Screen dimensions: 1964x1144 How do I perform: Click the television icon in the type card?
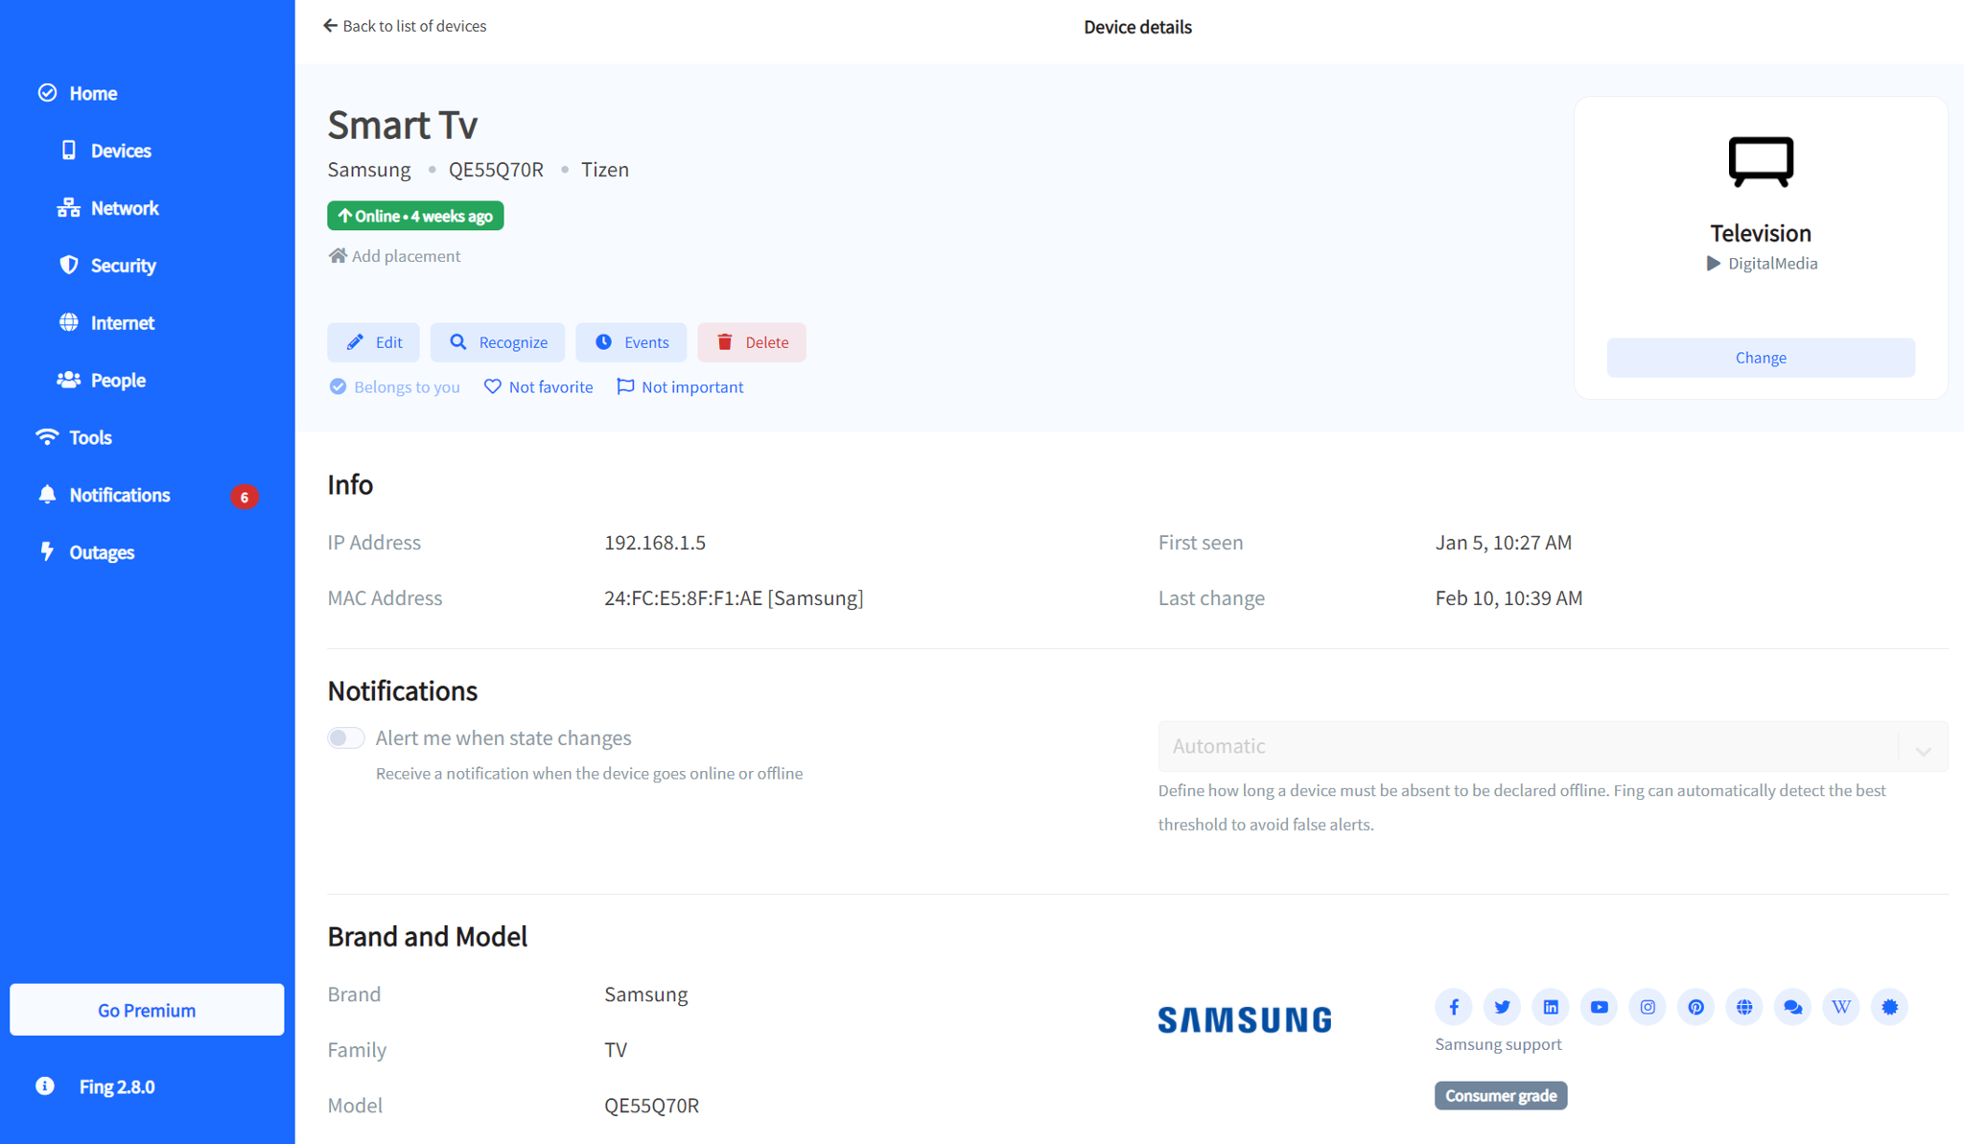[1761, 161]
